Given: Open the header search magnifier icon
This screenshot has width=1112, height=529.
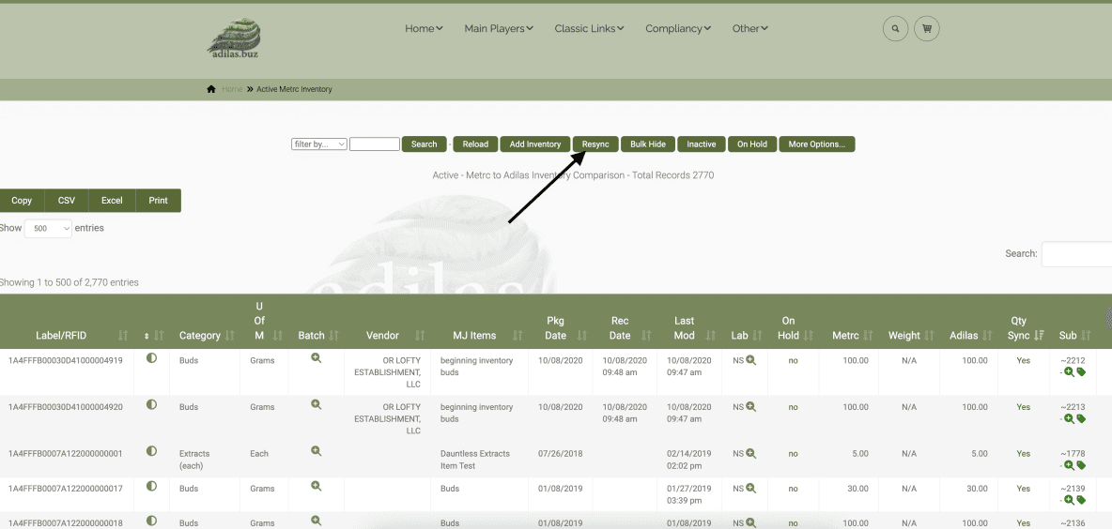Looking at the screenshot, I should coord(895,29).
